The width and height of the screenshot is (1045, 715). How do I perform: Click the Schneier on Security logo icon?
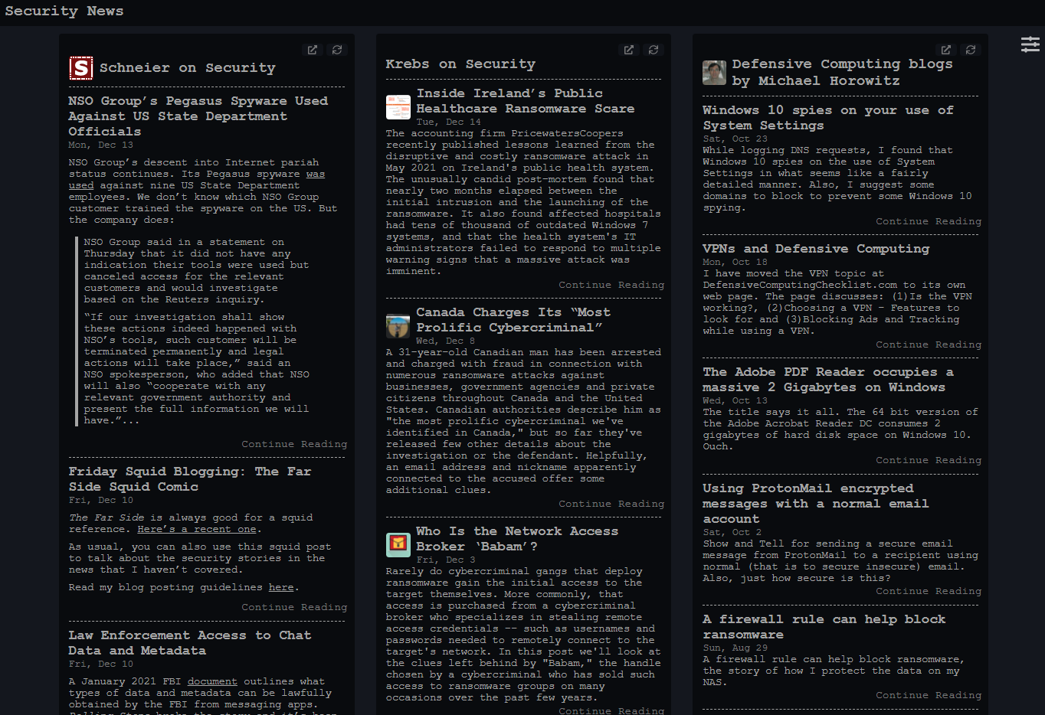pos(80,68)
